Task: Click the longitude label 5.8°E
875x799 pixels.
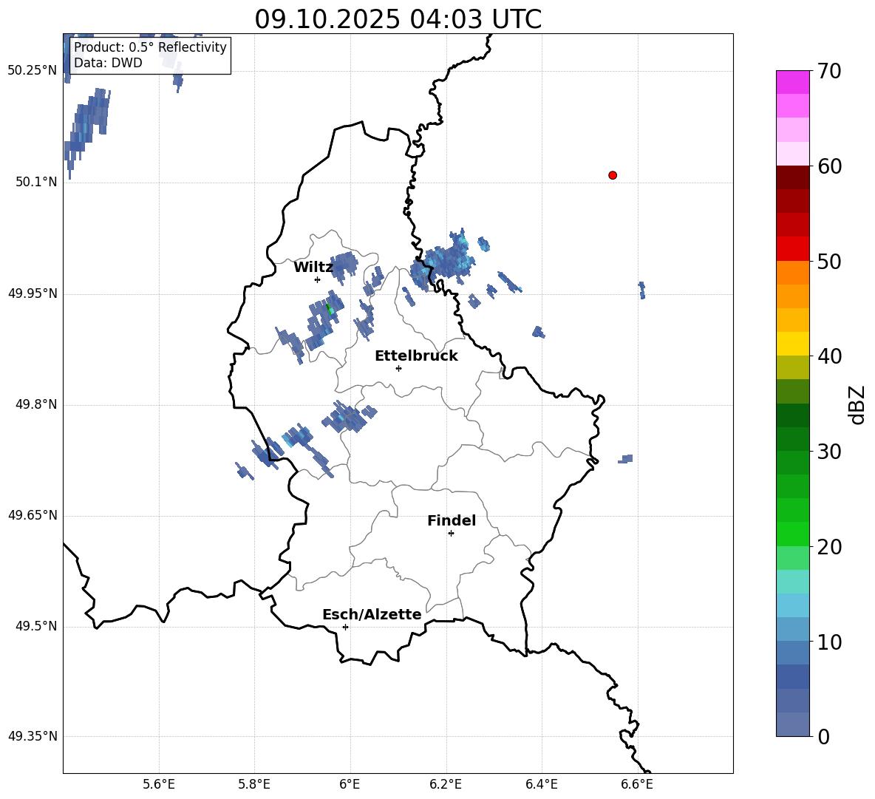Action: (x=254, y=784)
